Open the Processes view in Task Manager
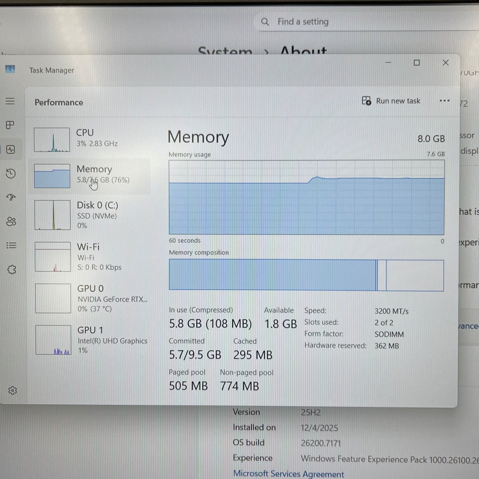The height and width of the screenshot is (479, 479). coord(11,125)
